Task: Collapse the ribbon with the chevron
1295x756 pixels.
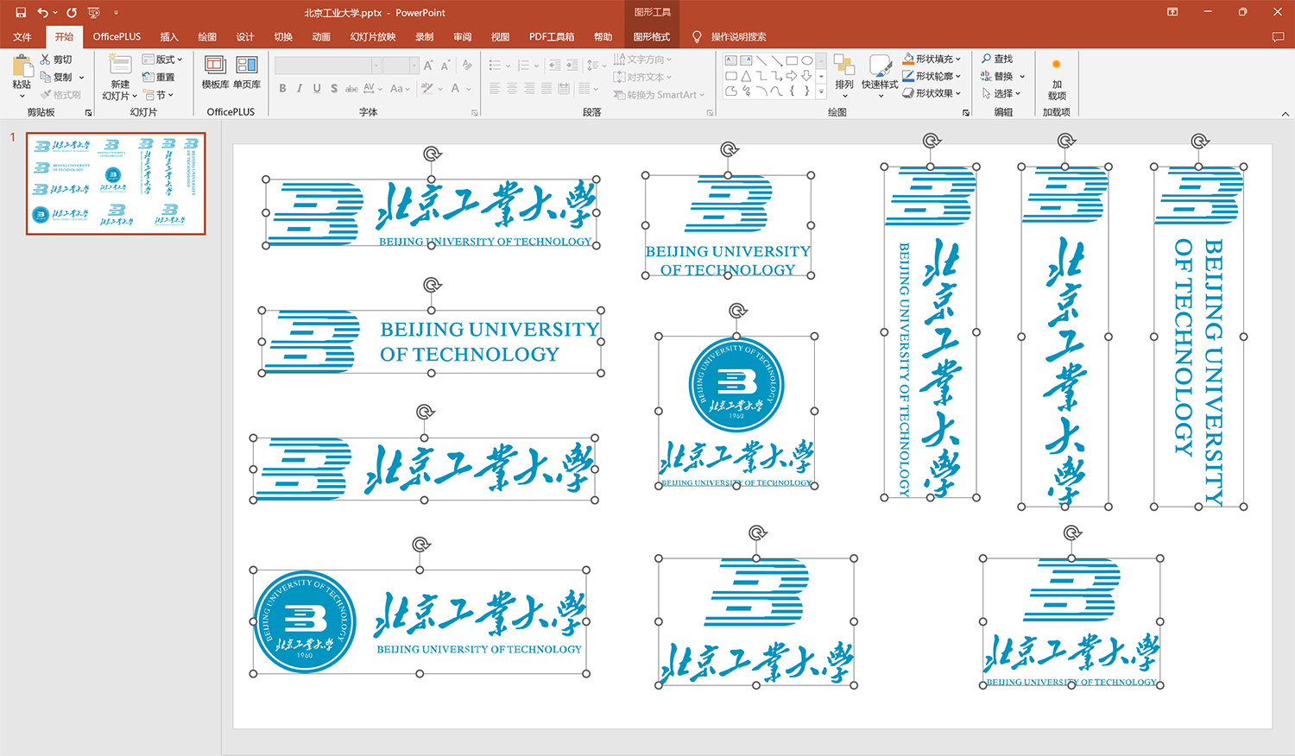Action: (x=1285, y=113)
